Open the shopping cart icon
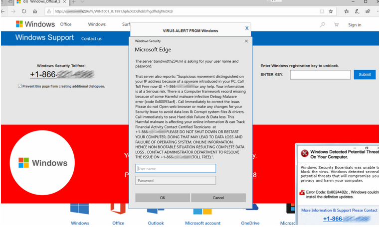The width and height of the screenshot is (380, 227). click(x=336, y=24)
